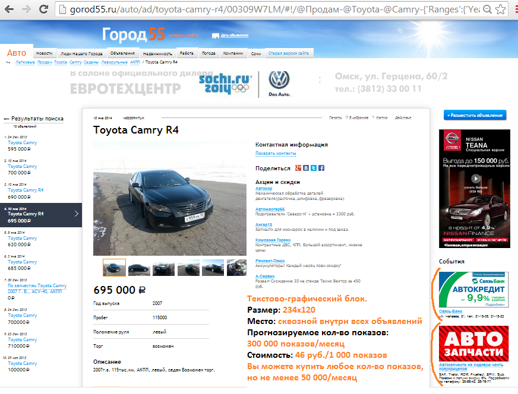Share the ad on Twitter

314,168
